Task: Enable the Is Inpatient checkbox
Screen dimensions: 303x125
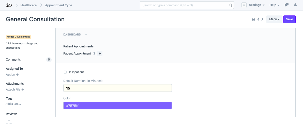Action: (65, 72)
